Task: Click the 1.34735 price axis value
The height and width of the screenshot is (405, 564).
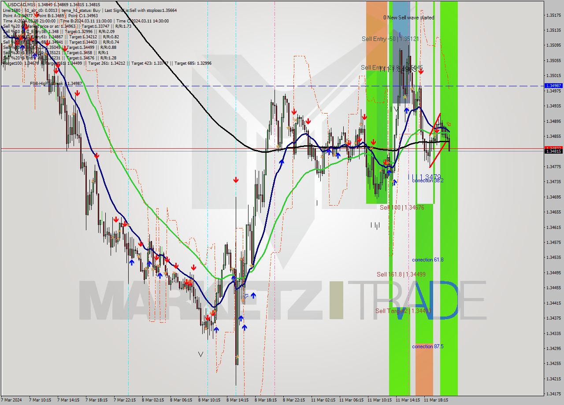Action: (x=553, y=182)
